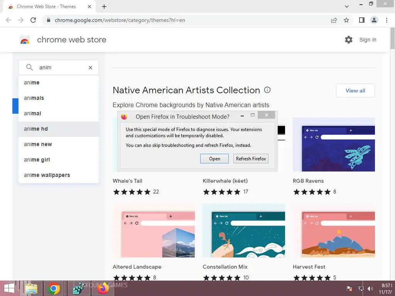Click the page vertical scrollbar thumb

click(x=392, y=38)
